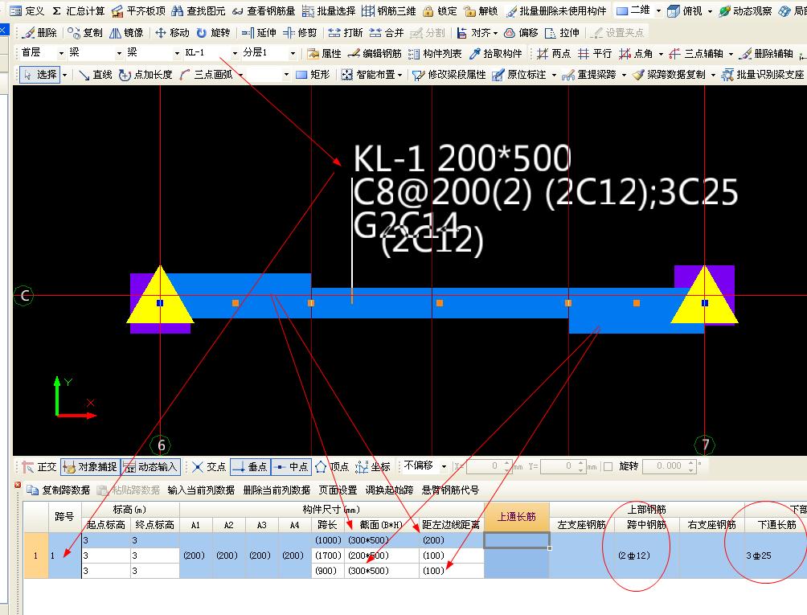Click 批量删除未使用构件 tool
Image resolution: width=807 pixels, height=615 pixels.
[556, 10]
